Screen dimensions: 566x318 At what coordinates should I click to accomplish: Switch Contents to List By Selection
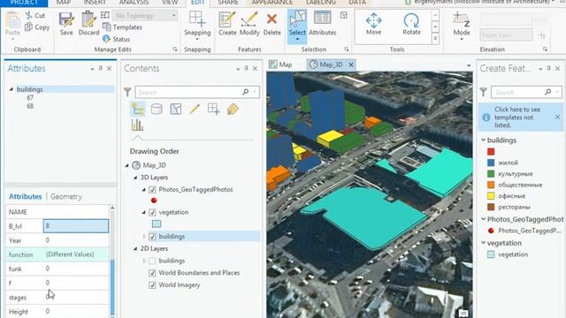pyautogui.click(x=176, y=110)
